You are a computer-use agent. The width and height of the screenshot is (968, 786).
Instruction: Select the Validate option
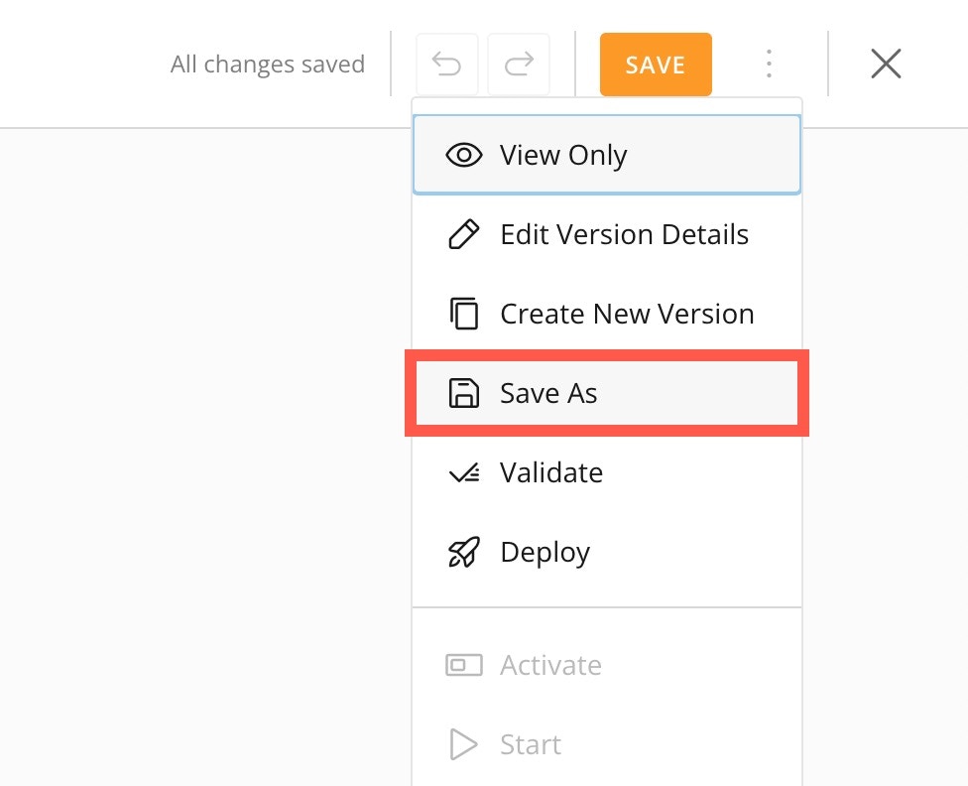point(607,472)
